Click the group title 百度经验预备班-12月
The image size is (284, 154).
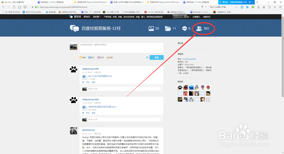point(101,28)
